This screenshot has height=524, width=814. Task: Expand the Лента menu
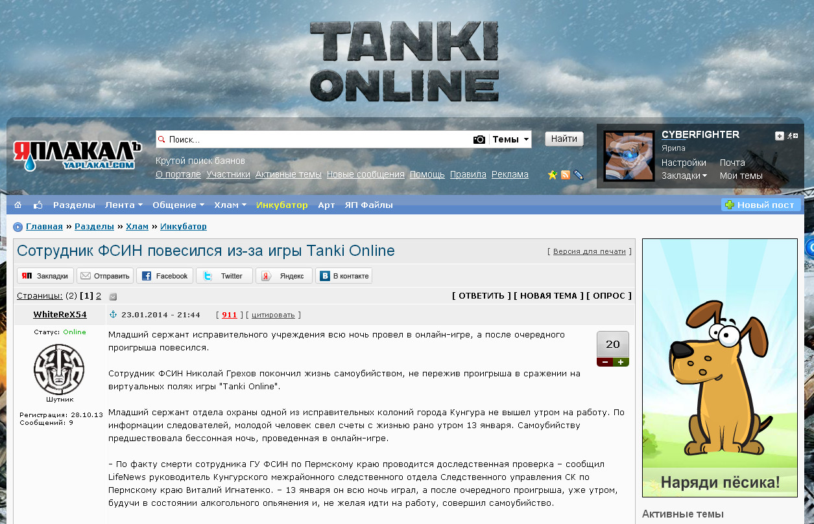coord(124,205)
